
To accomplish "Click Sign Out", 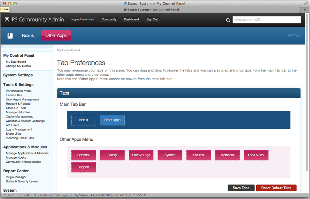I will pos(152,19).
